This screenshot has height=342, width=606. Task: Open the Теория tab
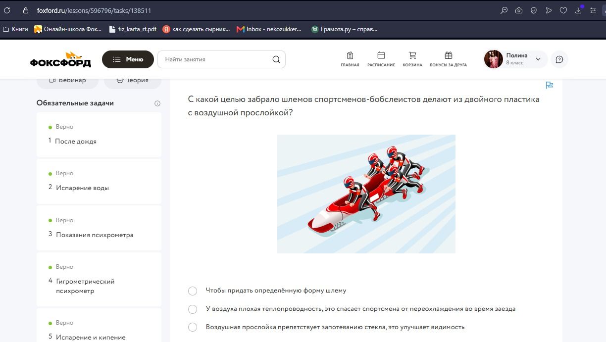(x=133, y=81)
